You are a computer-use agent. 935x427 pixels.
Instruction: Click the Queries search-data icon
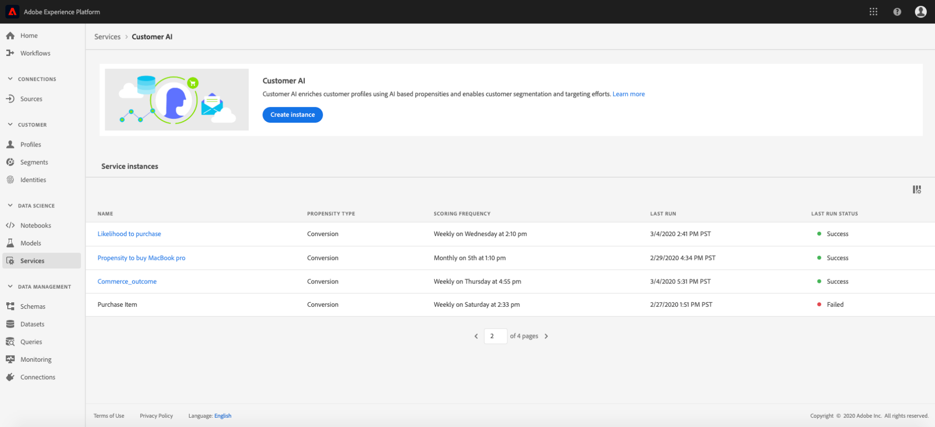(x=10, y=342)
